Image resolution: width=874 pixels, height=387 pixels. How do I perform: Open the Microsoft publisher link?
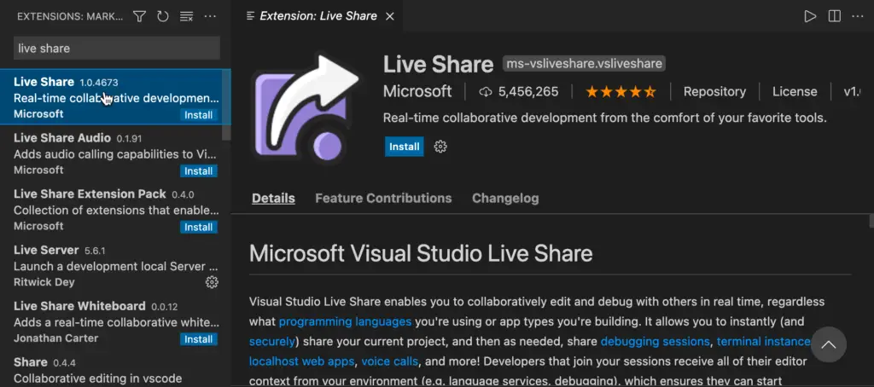click(x=417, y=92)
